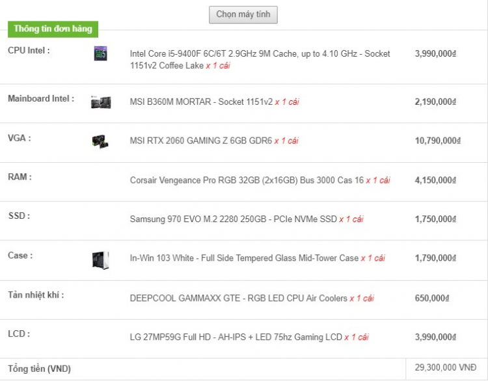Screen dimensions: 488x381
Task: Click the 4,150,000đ RAM price
Action: 435,180
